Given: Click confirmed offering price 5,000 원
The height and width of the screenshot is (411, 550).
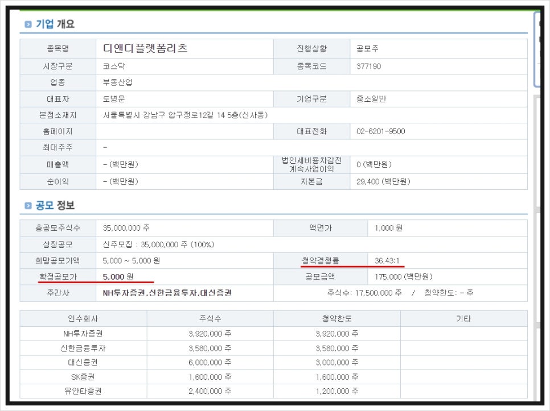Looking at the screenshot, I should 118,277.
